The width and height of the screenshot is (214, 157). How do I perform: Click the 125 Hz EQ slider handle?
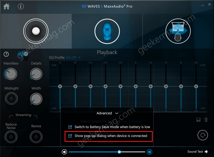(x=90, y=86)
